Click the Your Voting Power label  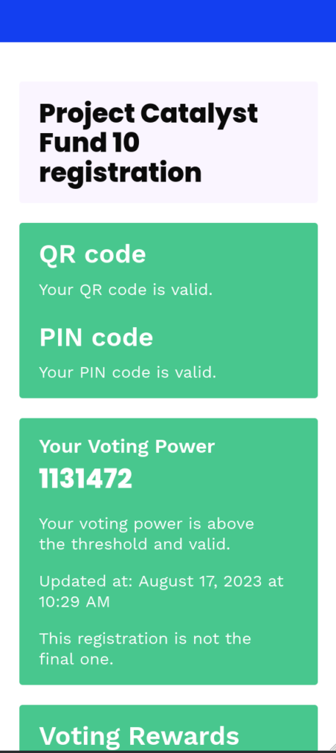126,446
